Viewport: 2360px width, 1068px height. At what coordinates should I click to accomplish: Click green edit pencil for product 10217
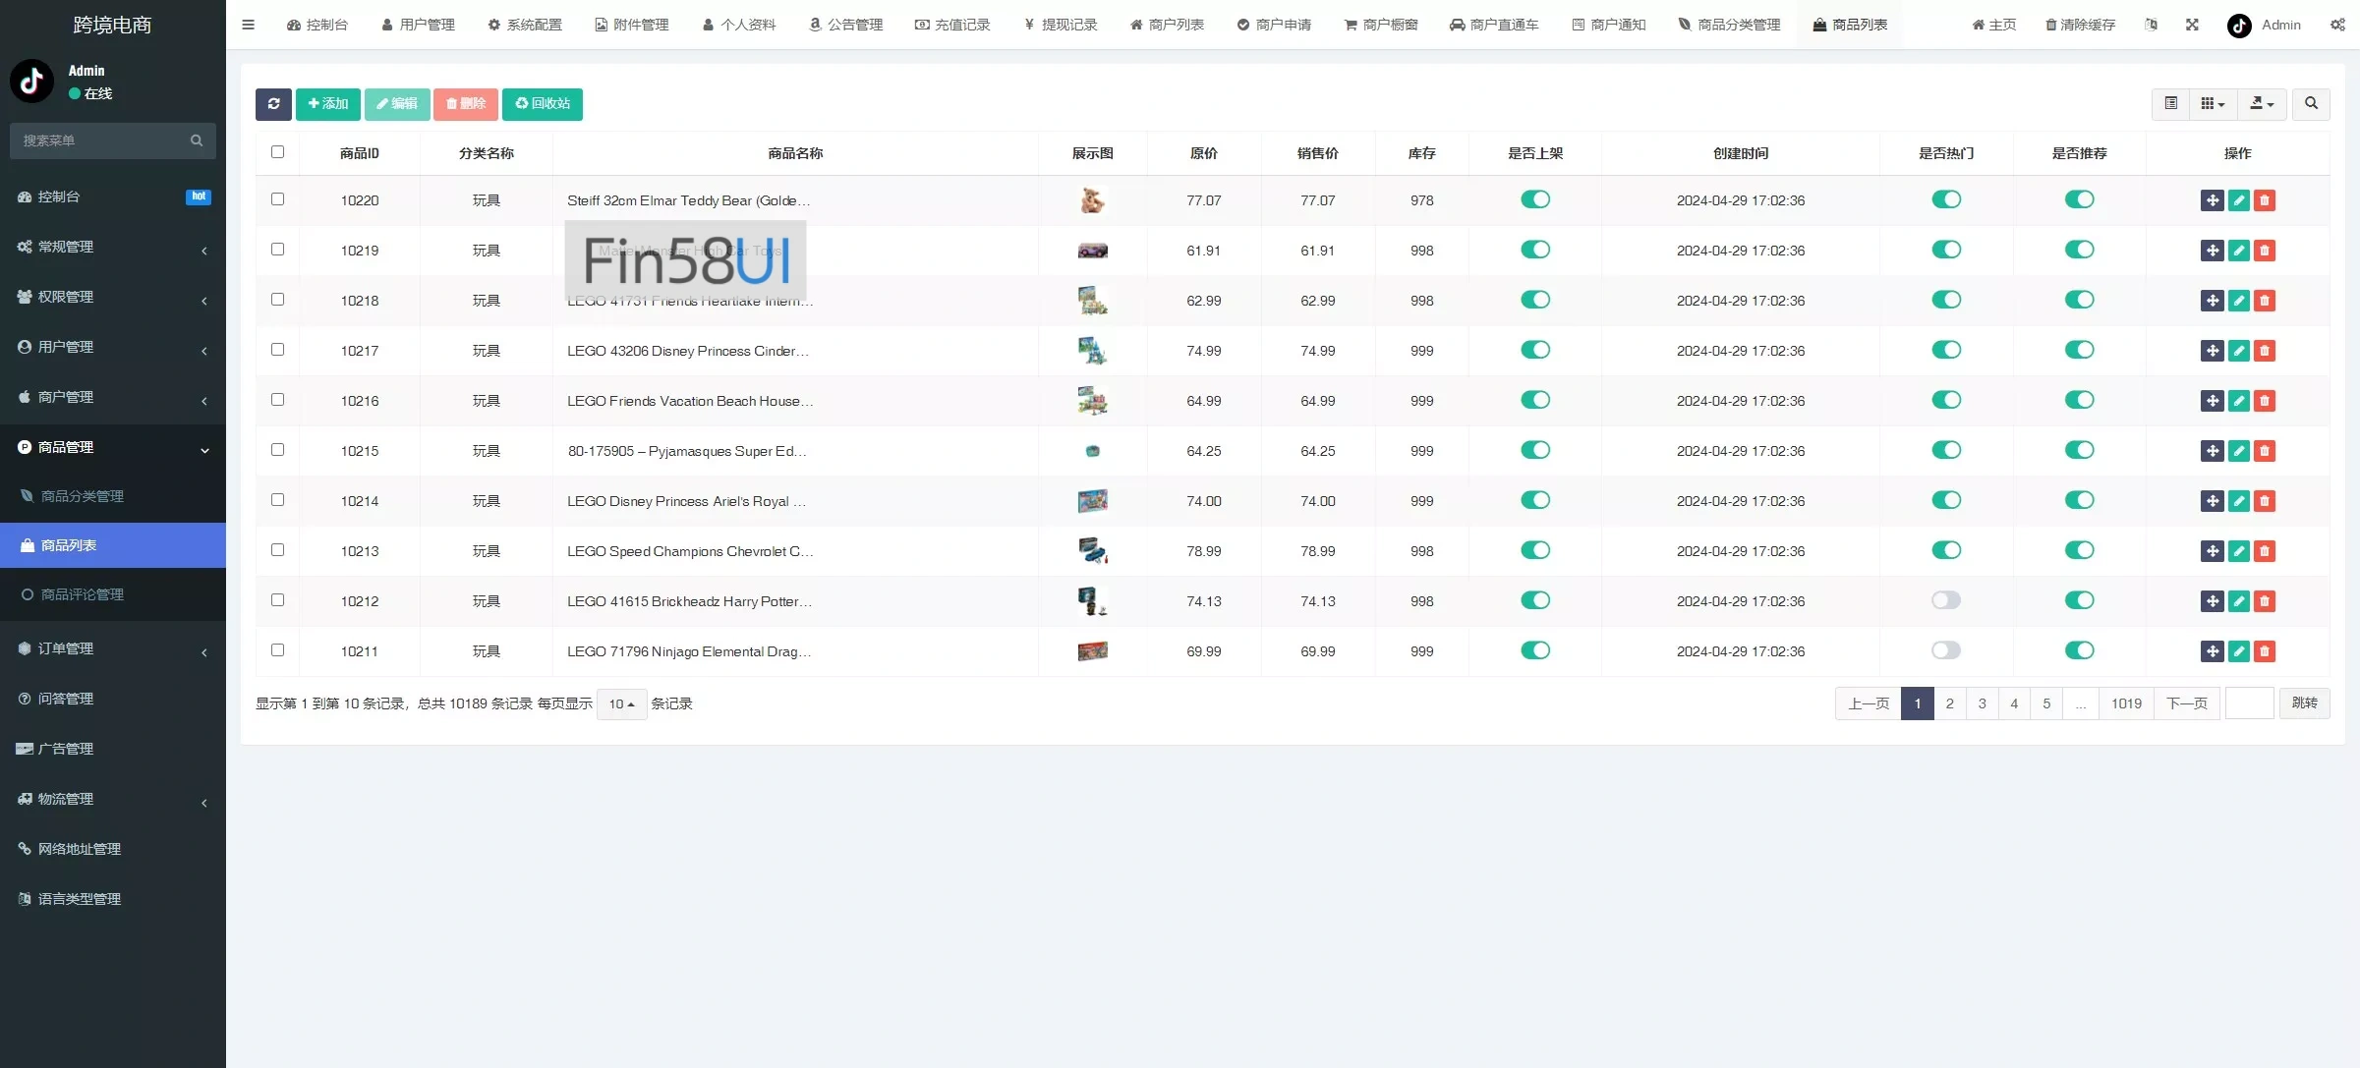click(2238, 351)
